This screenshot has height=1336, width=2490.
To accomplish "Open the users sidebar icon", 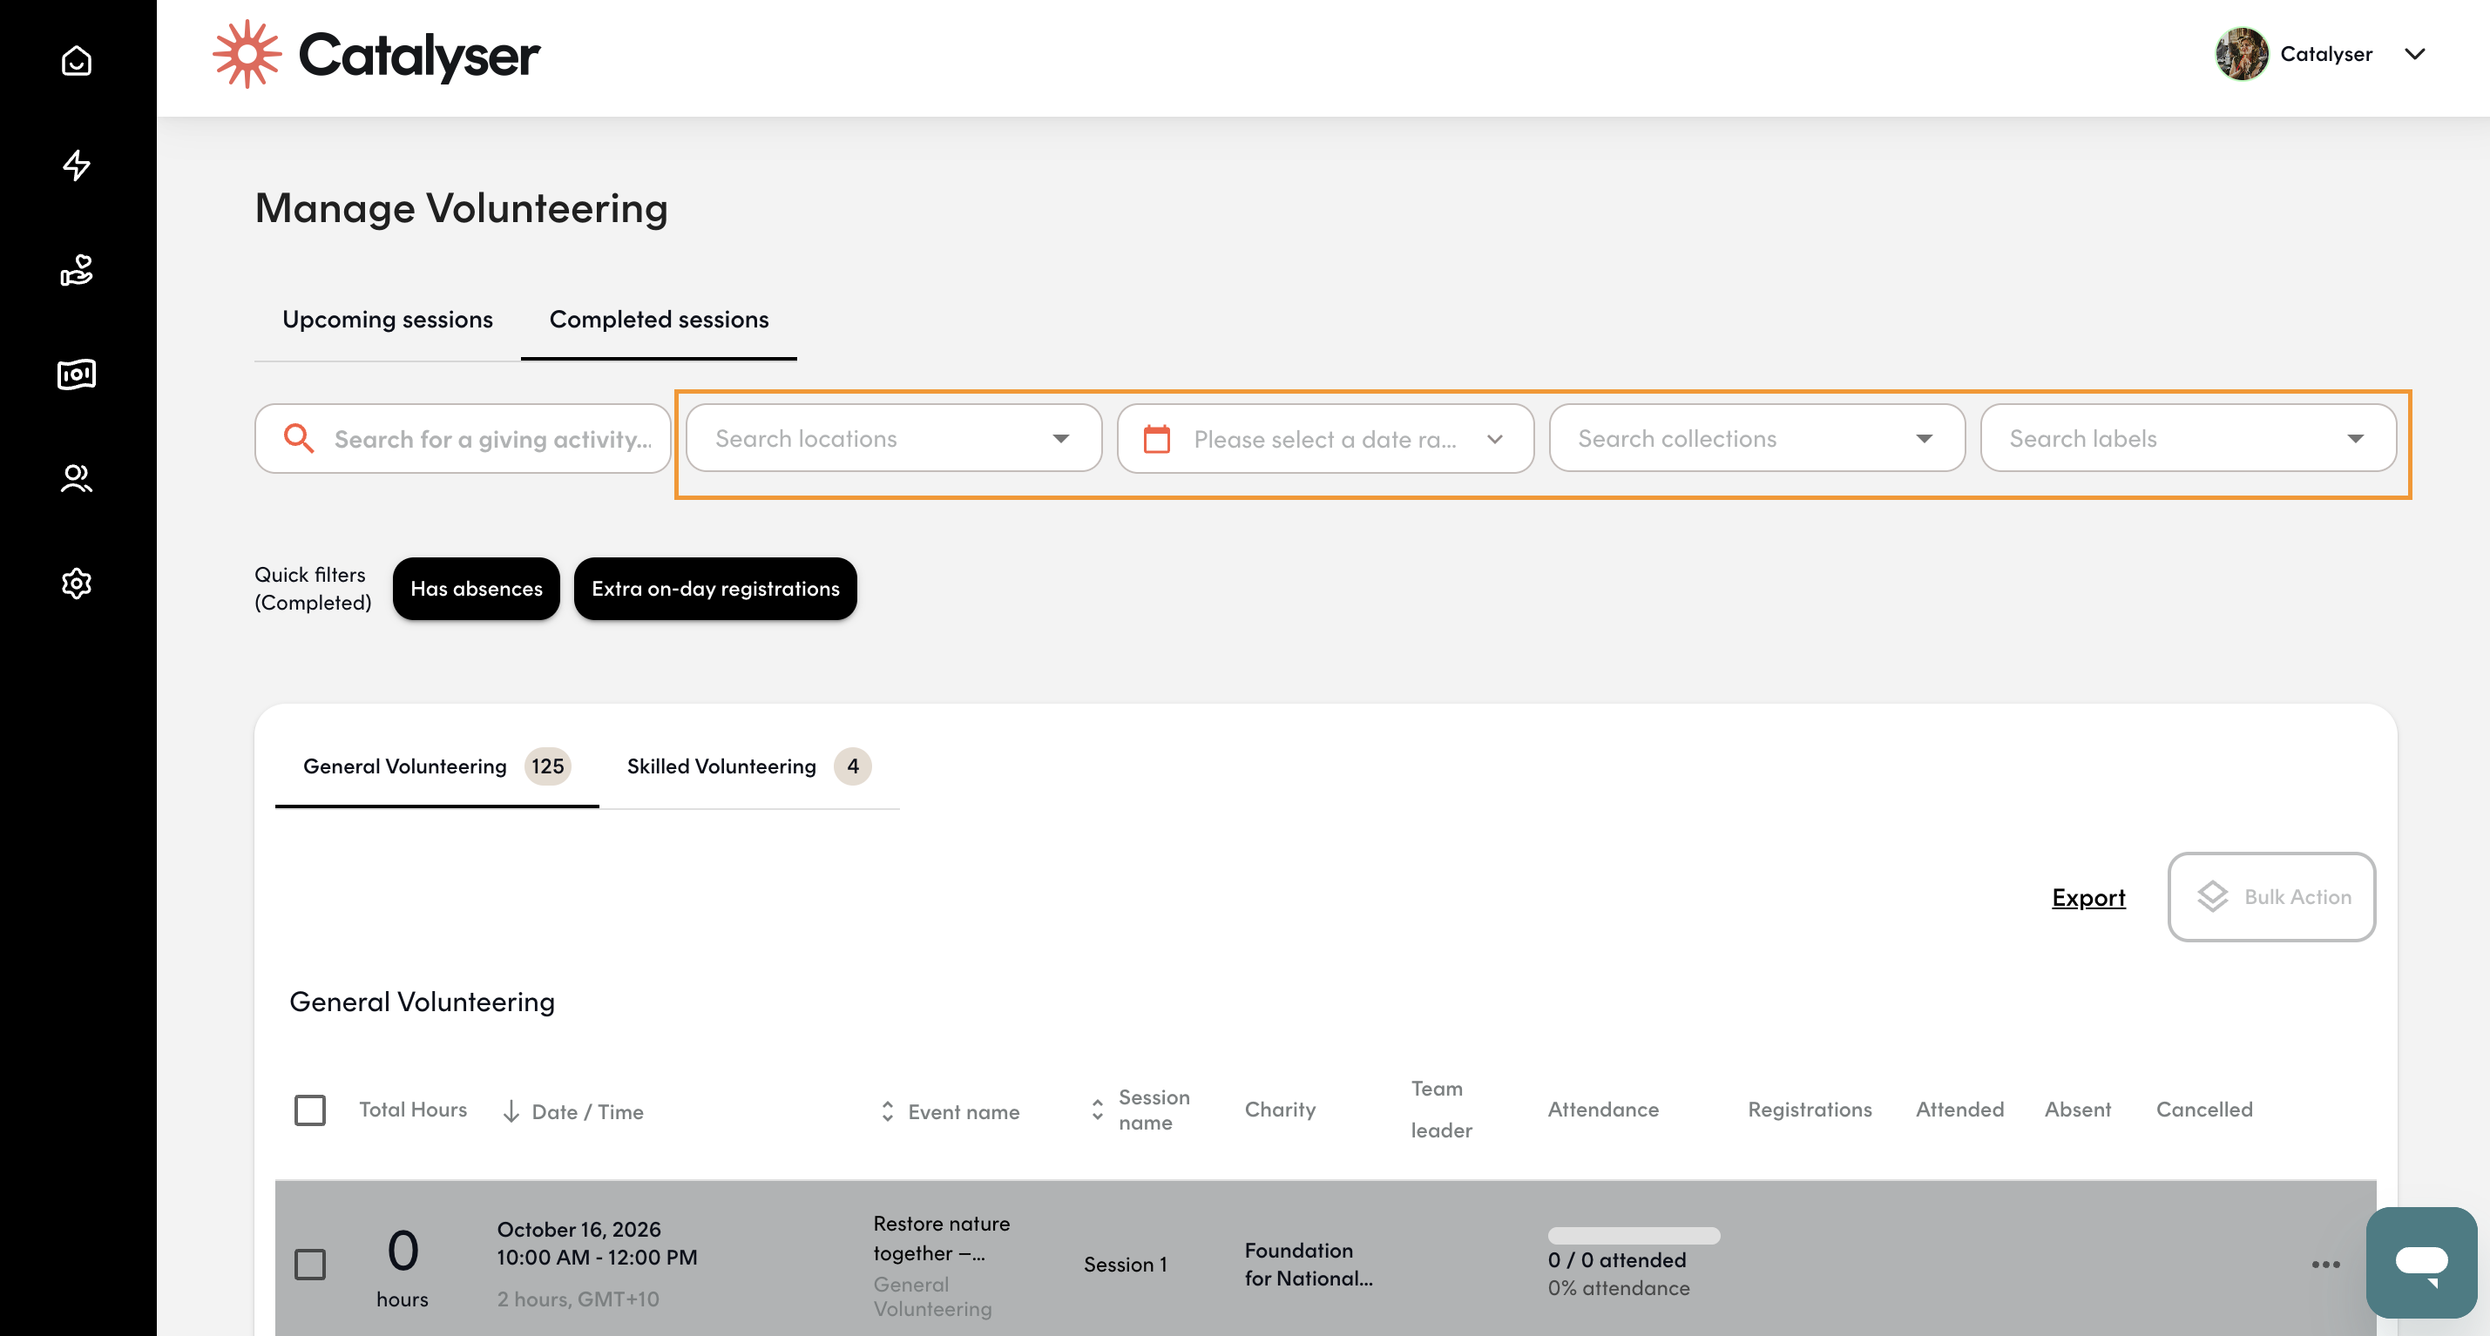I will 77,478.
